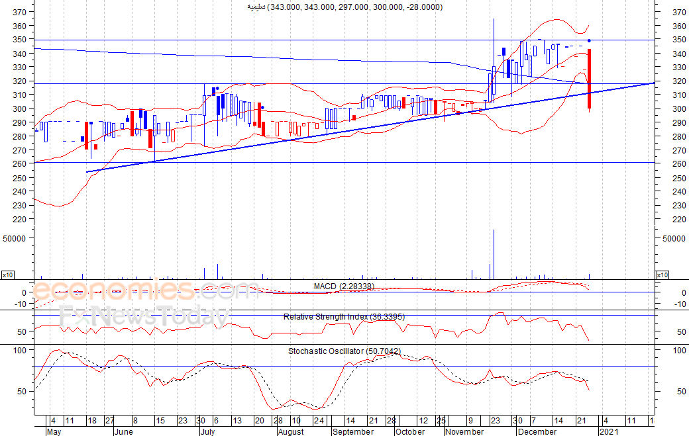Screen dimensions: 689x436
Task: Click the date tick 12 in October
Action: [x=423, y=421]
